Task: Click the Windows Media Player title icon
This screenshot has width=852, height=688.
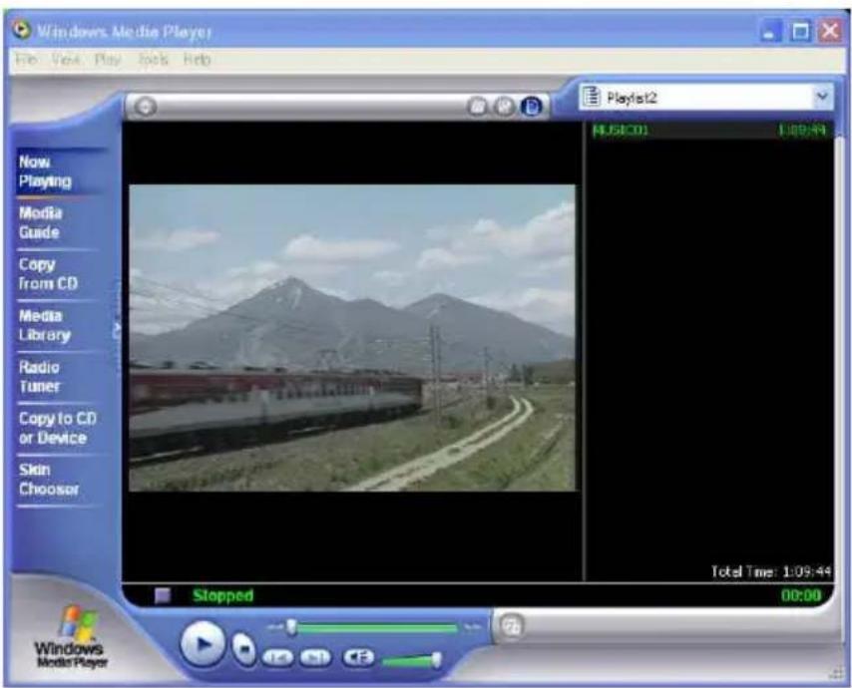Action: (x=22, y=30)
